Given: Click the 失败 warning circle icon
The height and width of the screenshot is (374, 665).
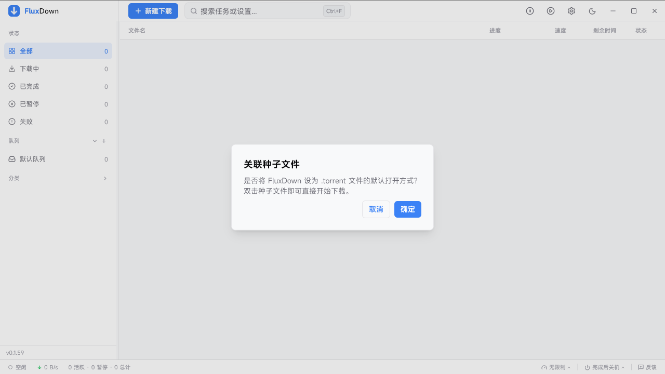Looking at the screenshot, I should pyautogui.click(x=12, y=122).
